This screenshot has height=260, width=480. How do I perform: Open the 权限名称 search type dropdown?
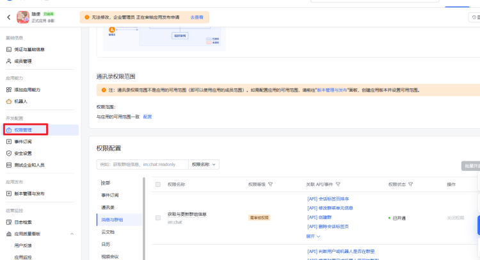[x=205, y=165]
